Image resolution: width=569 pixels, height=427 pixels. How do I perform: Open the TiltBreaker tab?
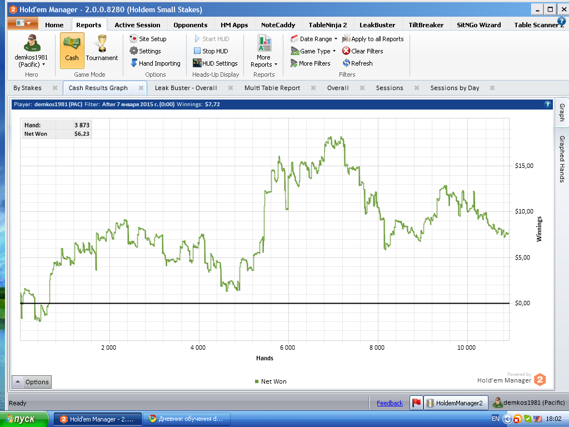point(426,24)
